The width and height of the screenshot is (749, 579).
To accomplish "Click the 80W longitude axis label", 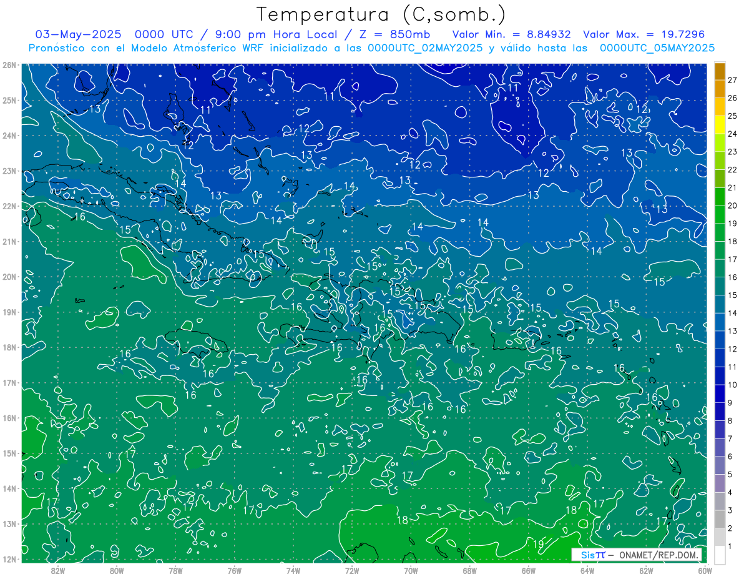I will point(116,570).
